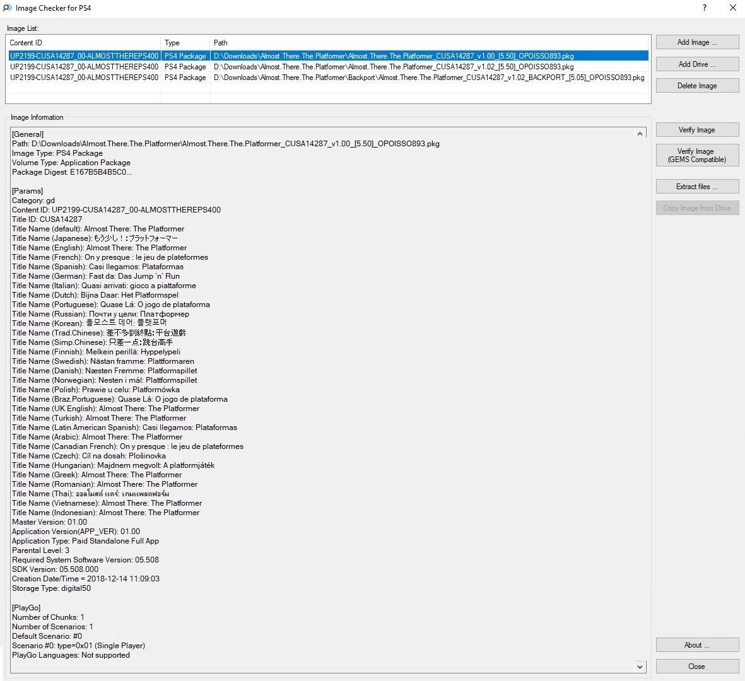Image resolution: width=745 pixels, height=681 pixels.
Task: Click the Category: gd line
Action: pos(33,201)
